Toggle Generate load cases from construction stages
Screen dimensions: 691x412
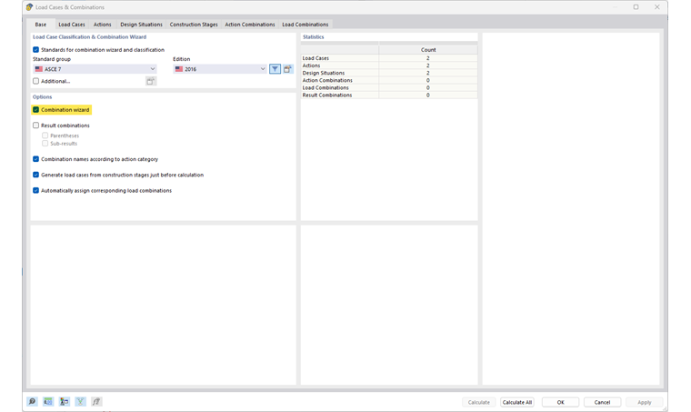(x=36, y=175)
